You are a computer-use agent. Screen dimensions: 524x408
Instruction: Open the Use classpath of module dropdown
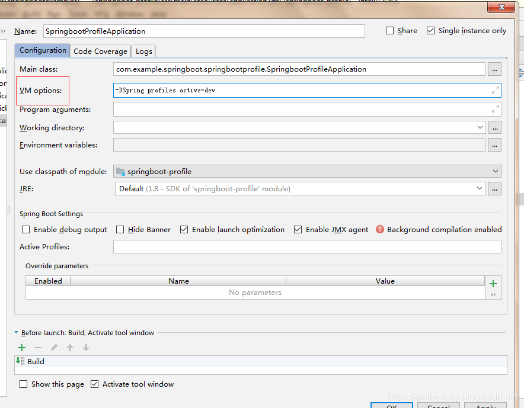click(496, 171)
